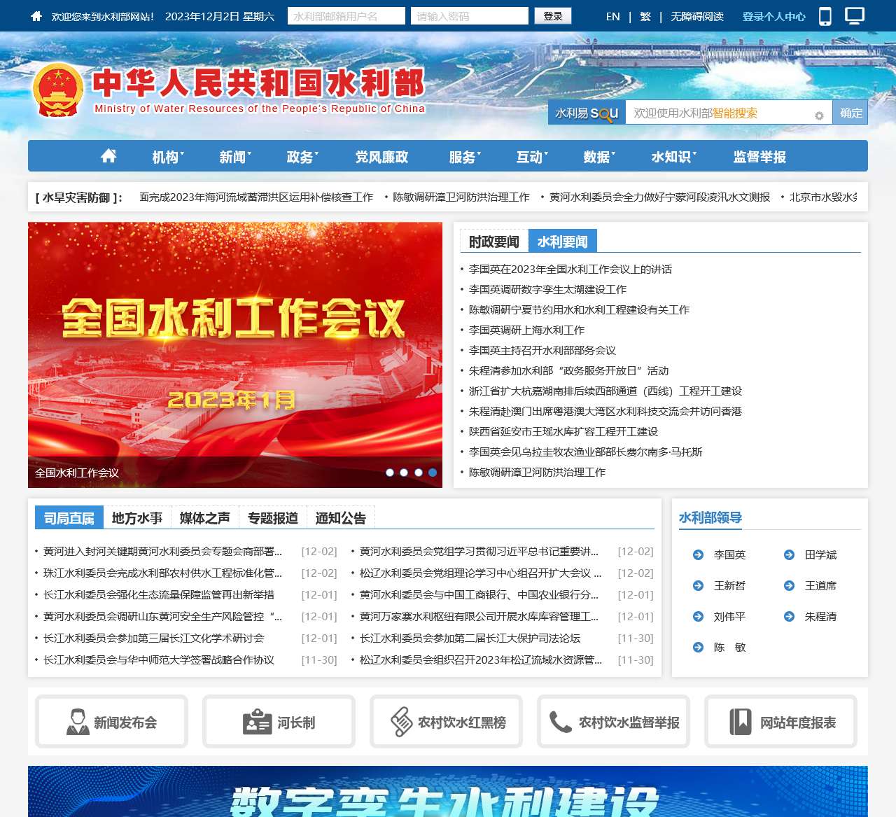Open 监督举报 navigation item
Viewport: 896px width, 817px height.
[759, 157]
